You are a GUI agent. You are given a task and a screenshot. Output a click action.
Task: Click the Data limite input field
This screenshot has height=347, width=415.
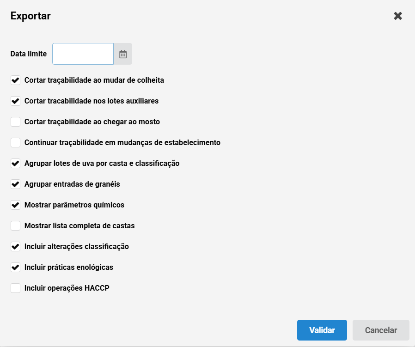pyautogui.click(x=83, y=54)
